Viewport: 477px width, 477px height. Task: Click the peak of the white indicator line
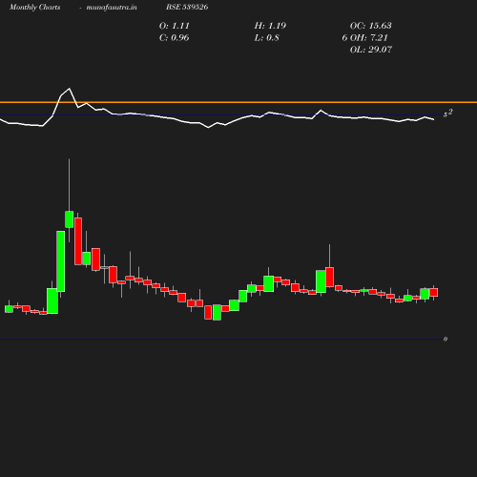pos(70,89)
